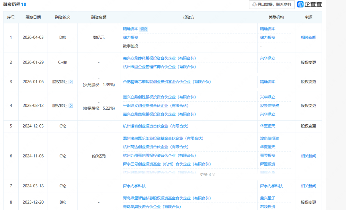Expand the 更多 3 investors list
Image resolution: width=346 pixels, height=210 pixels.
(207, 175)
